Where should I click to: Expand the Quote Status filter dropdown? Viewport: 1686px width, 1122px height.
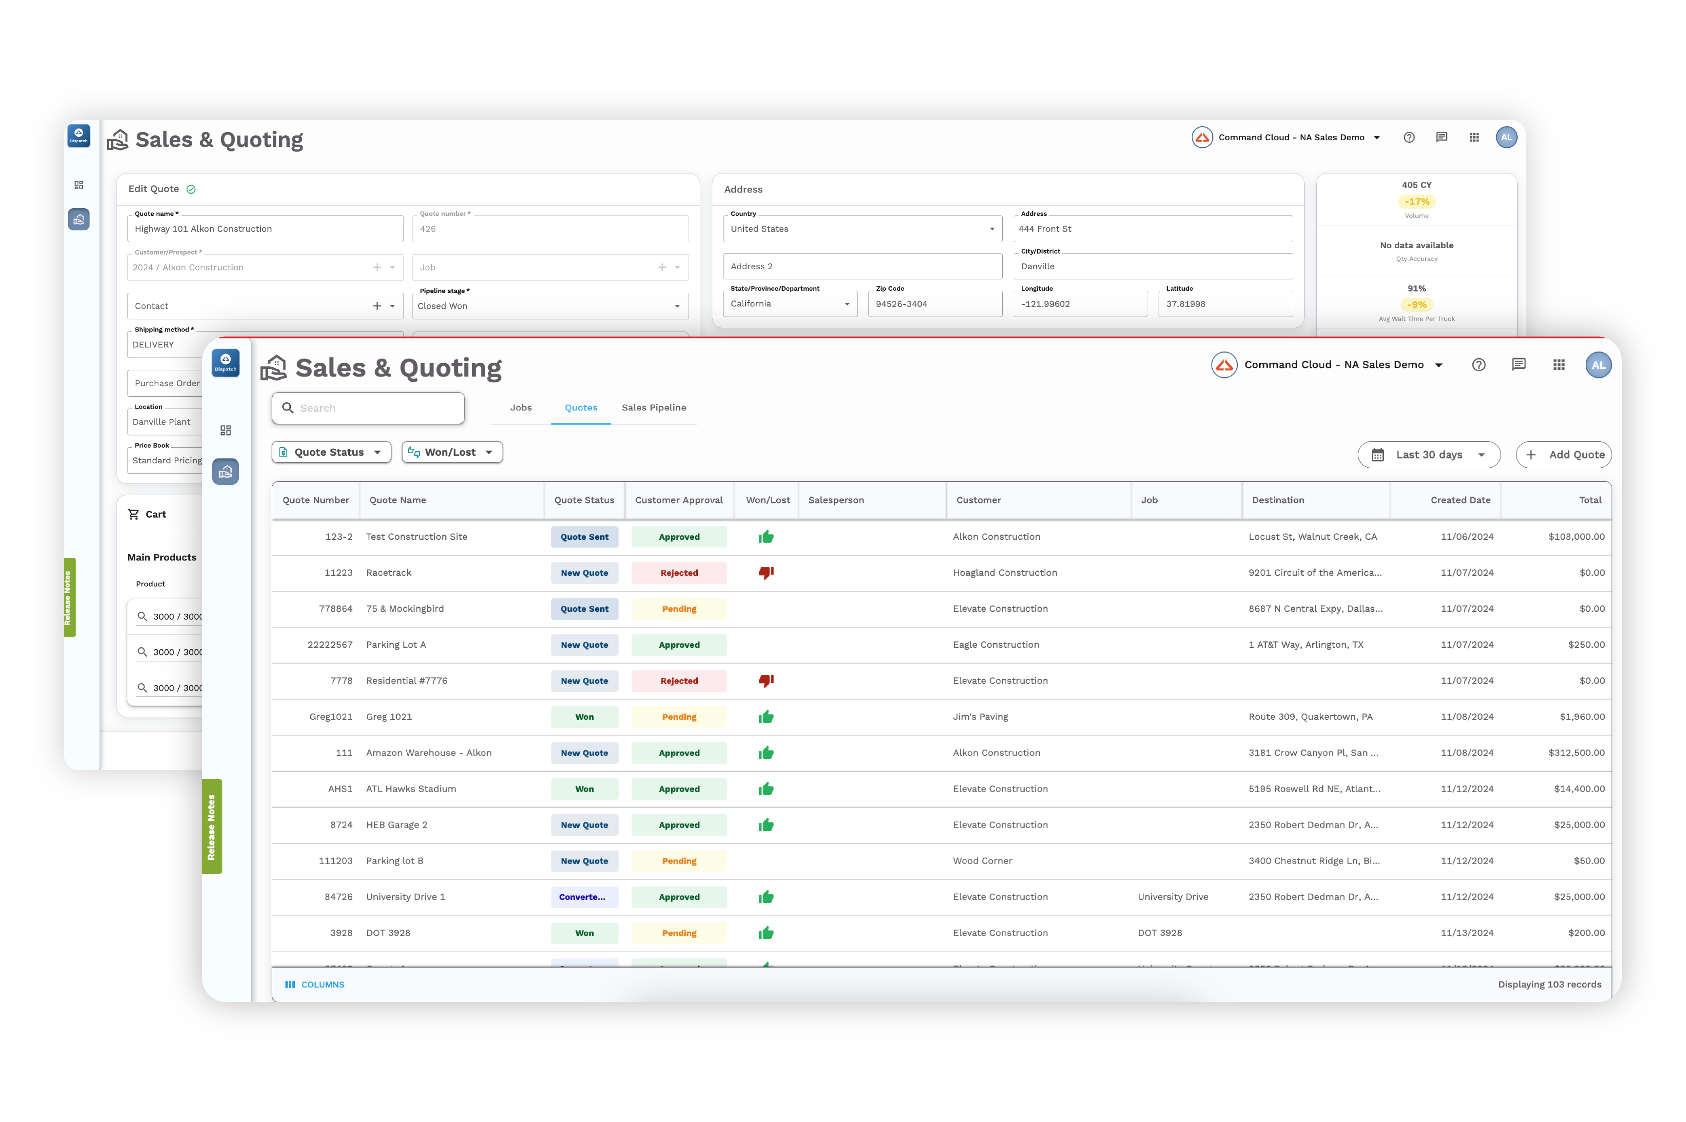point(331,452)
